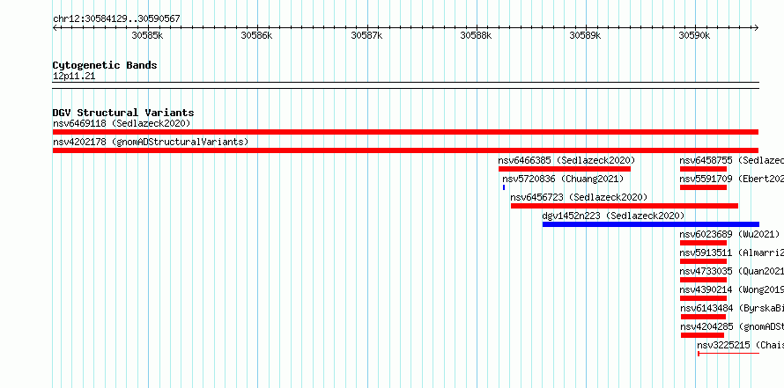Select the red bar under nsv4202178
This screenshot has height=388, width=784.
tap(405, 150)
